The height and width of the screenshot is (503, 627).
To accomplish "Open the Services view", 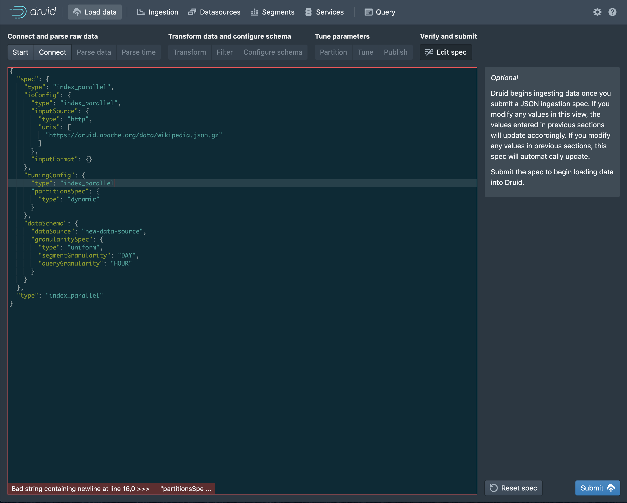I will click(324, 12).
